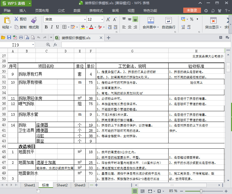Increase indent of cell text
Viewport: 232px width, 194px height.
[115, 27]
